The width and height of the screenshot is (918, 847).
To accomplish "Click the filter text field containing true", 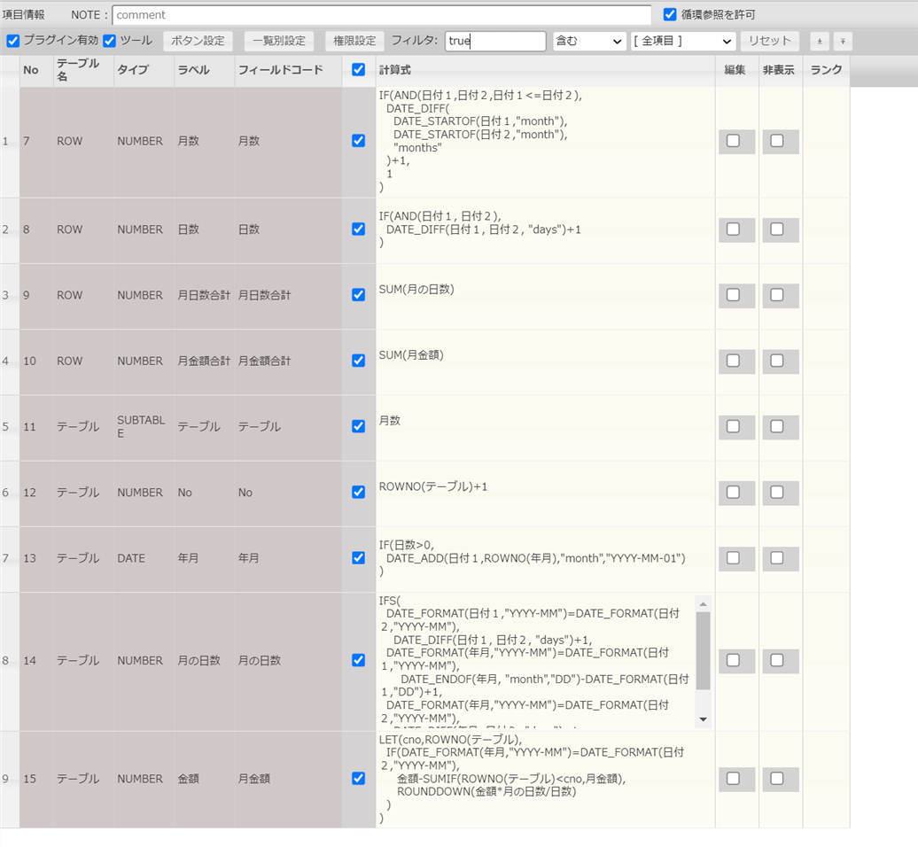I will [x=495, y=41].
